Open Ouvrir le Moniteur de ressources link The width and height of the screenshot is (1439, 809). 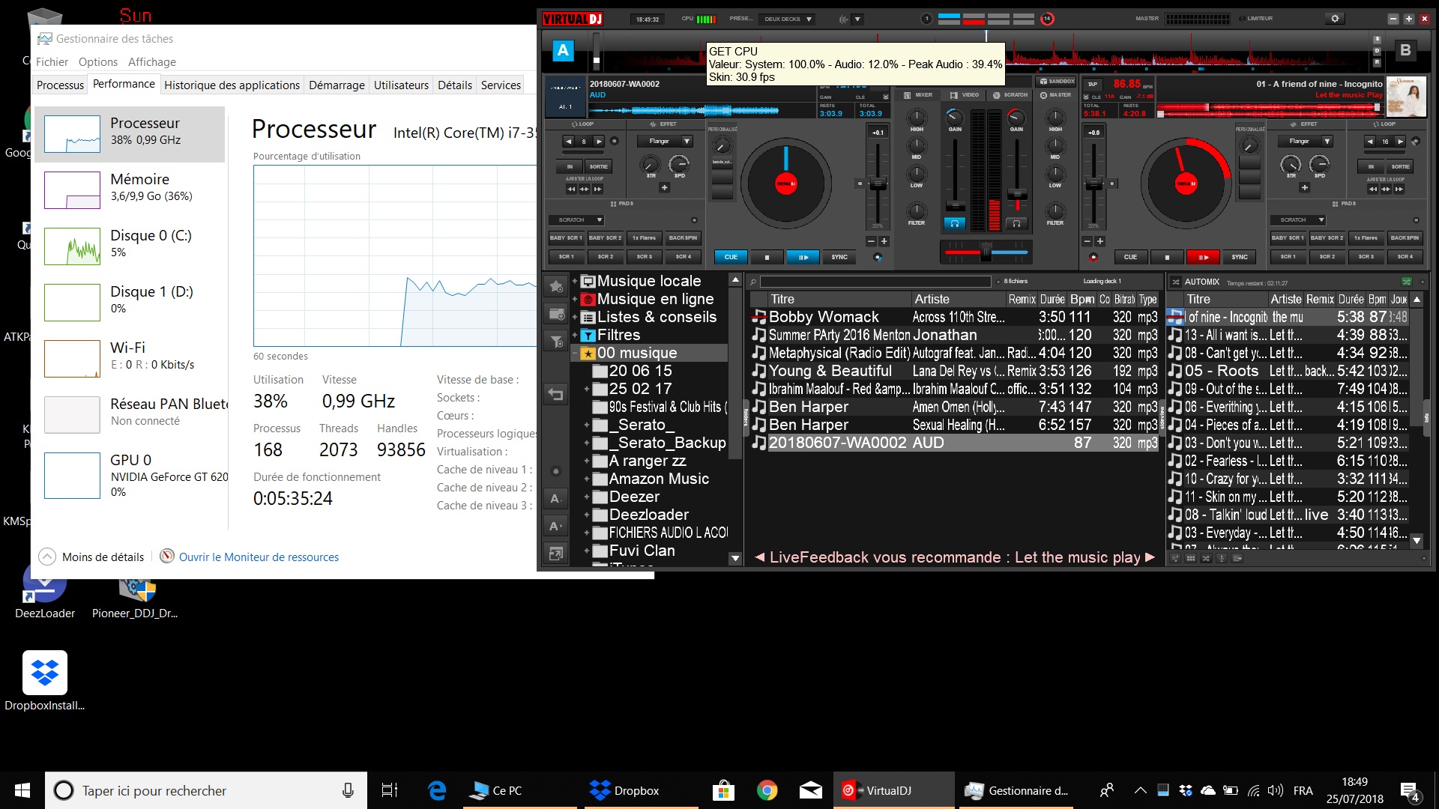(259, 557)
